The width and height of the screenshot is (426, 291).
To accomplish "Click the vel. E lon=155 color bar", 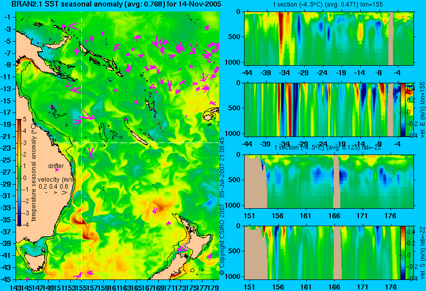I will coord(403,109).
